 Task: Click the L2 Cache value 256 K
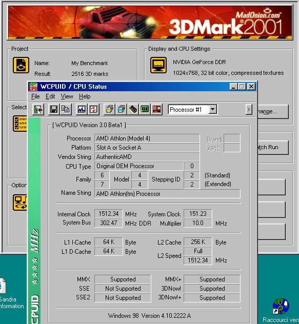coord(198,242)
